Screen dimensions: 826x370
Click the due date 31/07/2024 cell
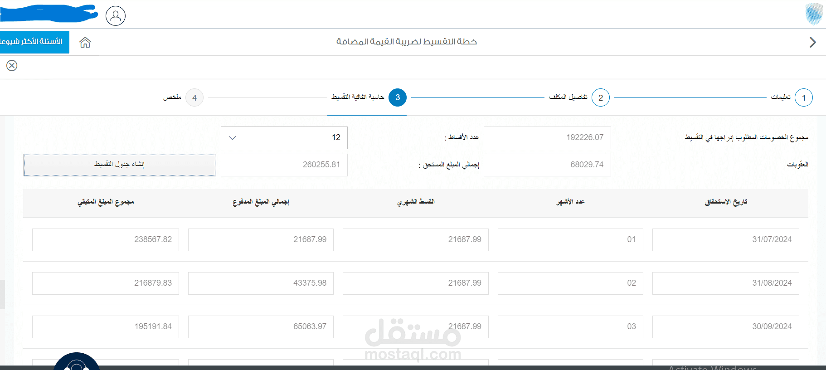tap(725, 240)
